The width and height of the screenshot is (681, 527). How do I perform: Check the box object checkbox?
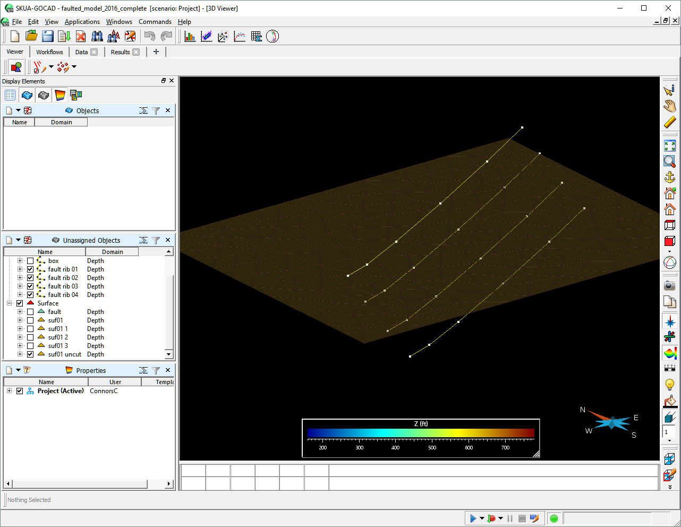point(30,261)
